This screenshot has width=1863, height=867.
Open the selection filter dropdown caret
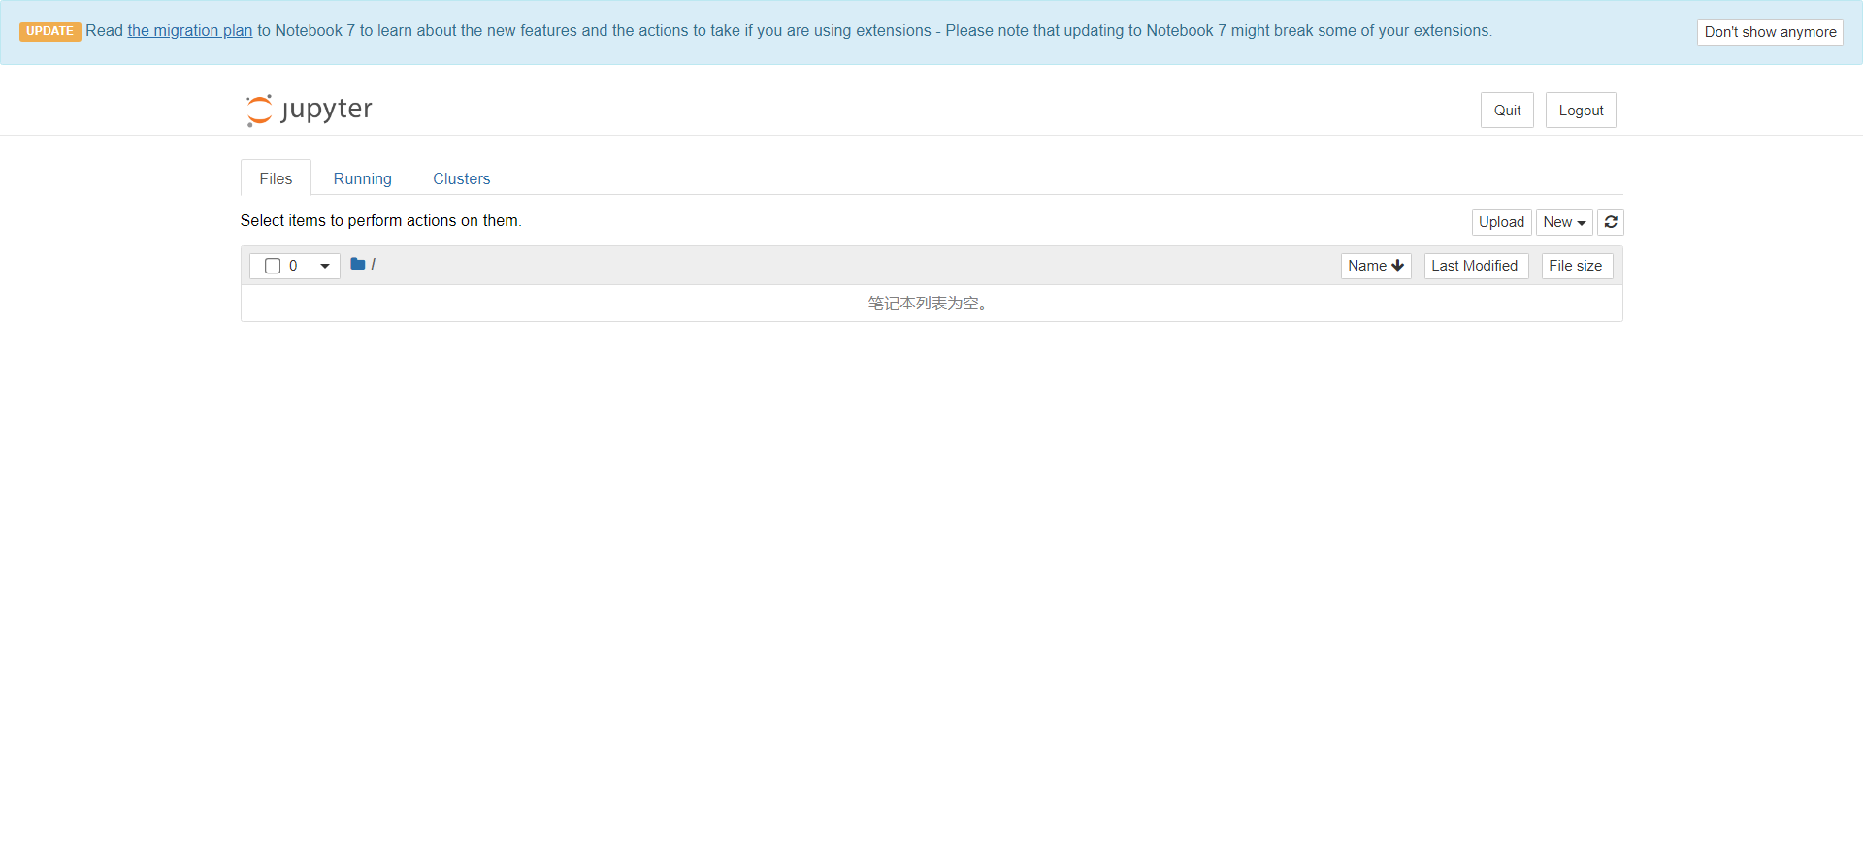[x=325, y=266]
